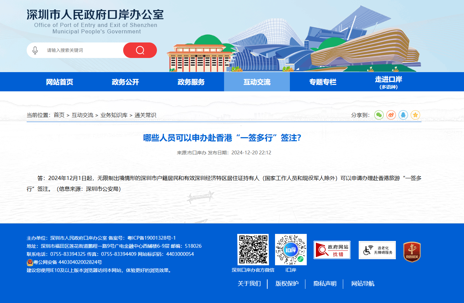464x303 pixels.
Task: Open the 隐私声明 footer link
Action: 325,283
